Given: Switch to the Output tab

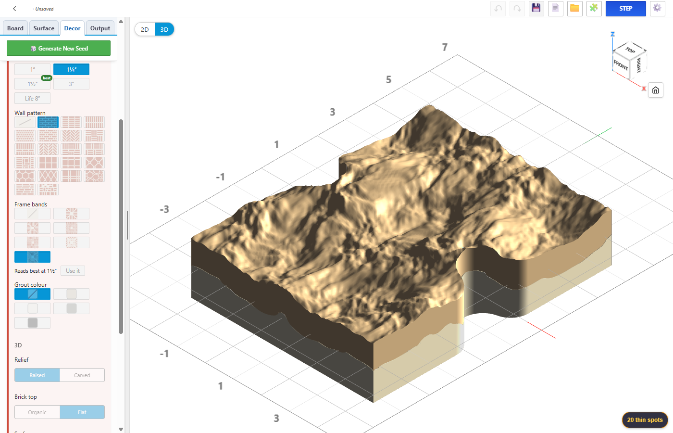Looking at the screenshot, I should pos(100,28).
